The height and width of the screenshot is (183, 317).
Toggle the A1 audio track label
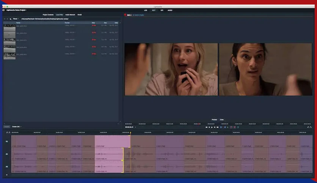point(7,154)
